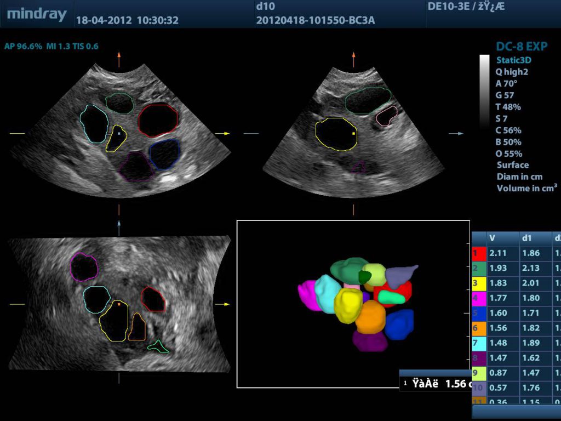The width and height of the screenshot is (561, 421).
Task: Select the cyan follicle in the 3D rendering
Action: [x=328, y=292]
